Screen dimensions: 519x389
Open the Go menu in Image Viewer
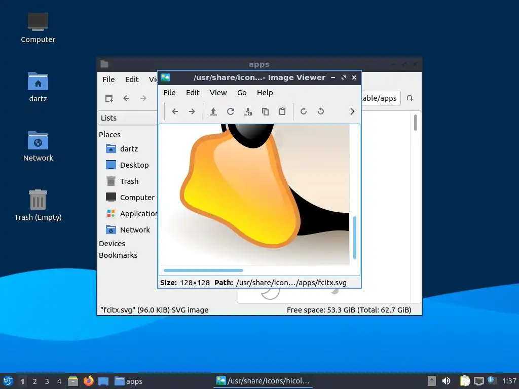(242, 93)
